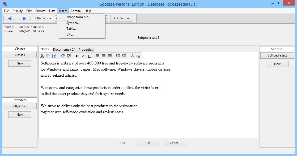Open the Lists menu
The height and width of the screenshot is (156, 297).
(52, 11)
